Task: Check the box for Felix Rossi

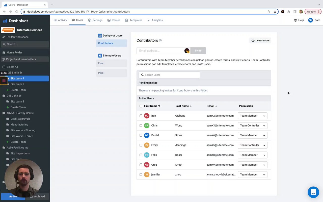Action: coord(141,155)
